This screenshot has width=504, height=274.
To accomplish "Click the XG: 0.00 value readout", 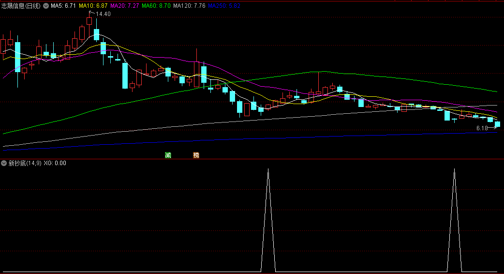I will [x=55, y=163].
